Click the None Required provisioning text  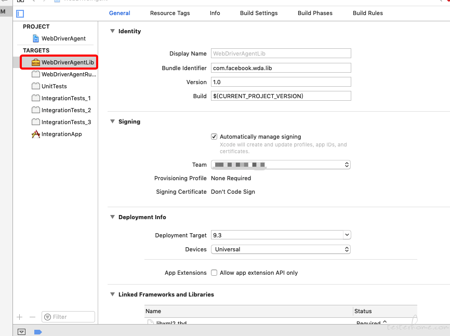(x=231, y=178)
